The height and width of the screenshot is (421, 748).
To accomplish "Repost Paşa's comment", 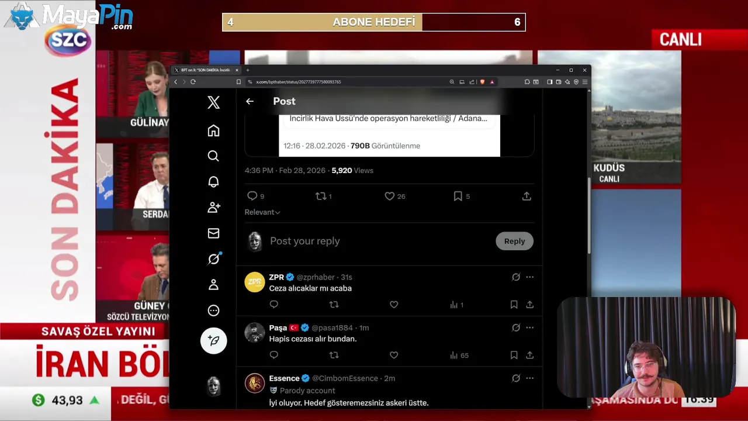I will pyautogui.click(x=334, y=355).
